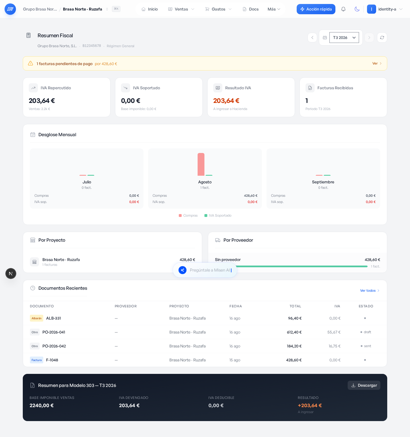This screenshot has width=410, height=437.
Task: Click the Misen app logo
Action: (x=10, y=9)
